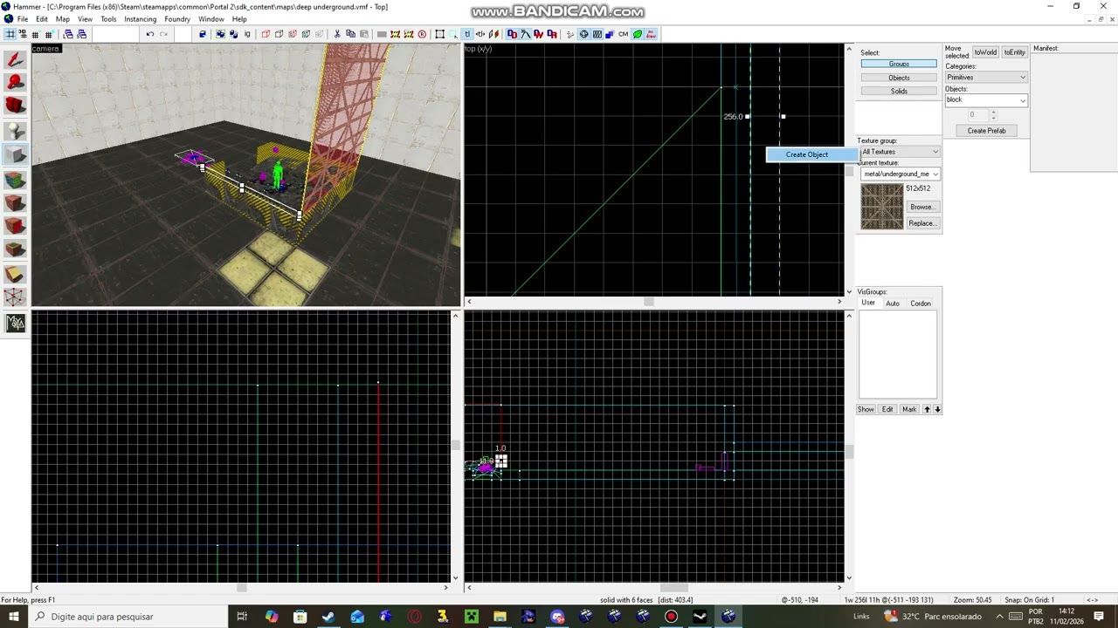
Task: Switch to the Cordon VisGroups tab
Action: pyautogui.click(x=921, y=304)
